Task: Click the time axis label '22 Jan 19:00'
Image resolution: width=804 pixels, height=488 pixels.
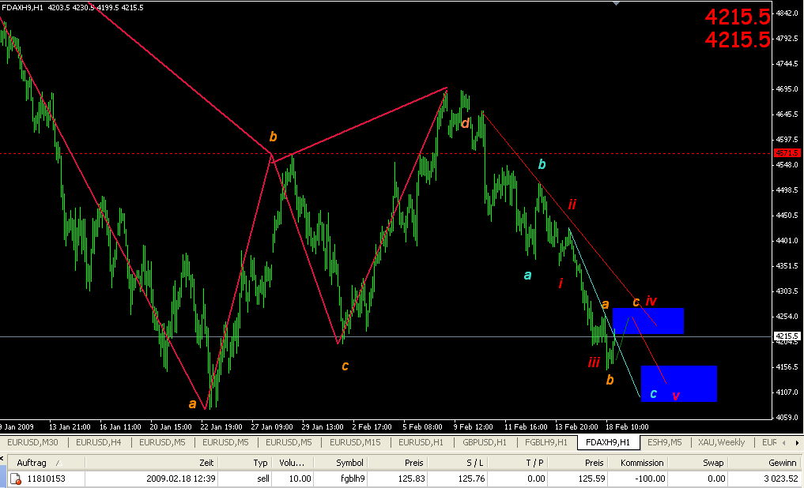Action: 221,426
